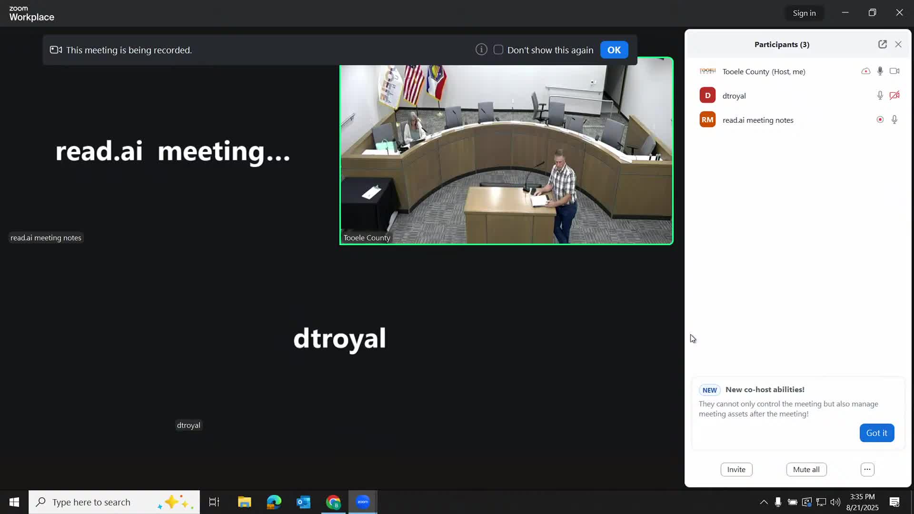Click read.ai meeting notes recording indicator
Screen dimensions: 914x514
tap(880, 120)
